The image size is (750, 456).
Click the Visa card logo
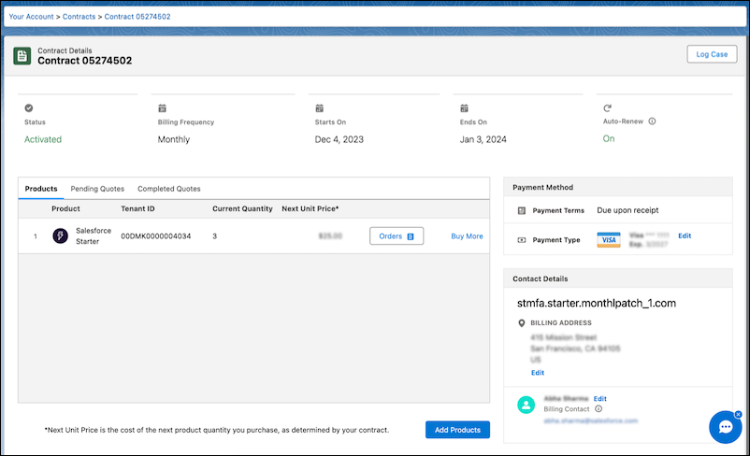(x=609, y=240)
